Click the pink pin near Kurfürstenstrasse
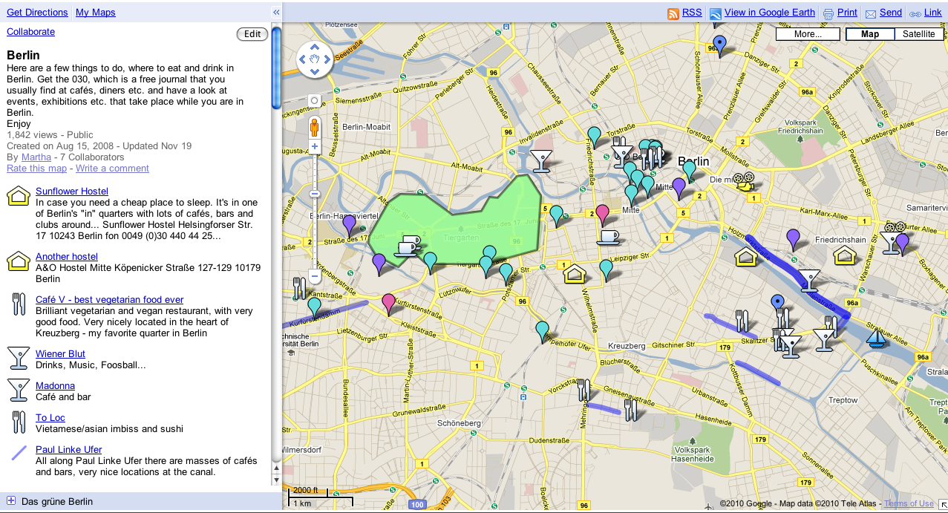This screenshot has height=513, width=948. (388, 304)
